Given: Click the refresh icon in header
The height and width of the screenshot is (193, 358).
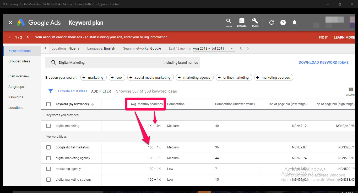Looking at the screenshot, I should coord(272,23).
